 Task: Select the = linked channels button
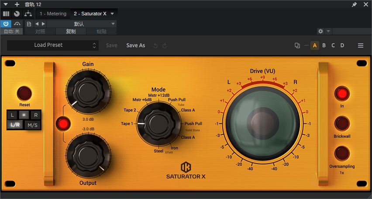(x=24, y=115)
